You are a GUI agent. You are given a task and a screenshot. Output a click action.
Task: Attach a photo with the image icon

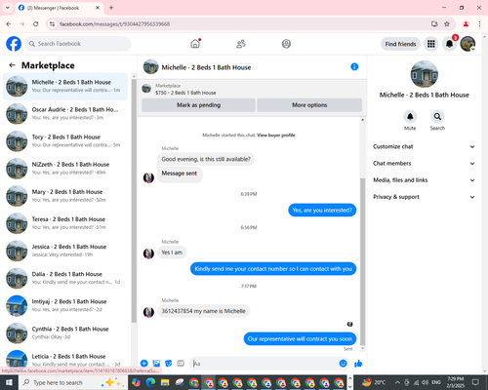pos(156,363)
